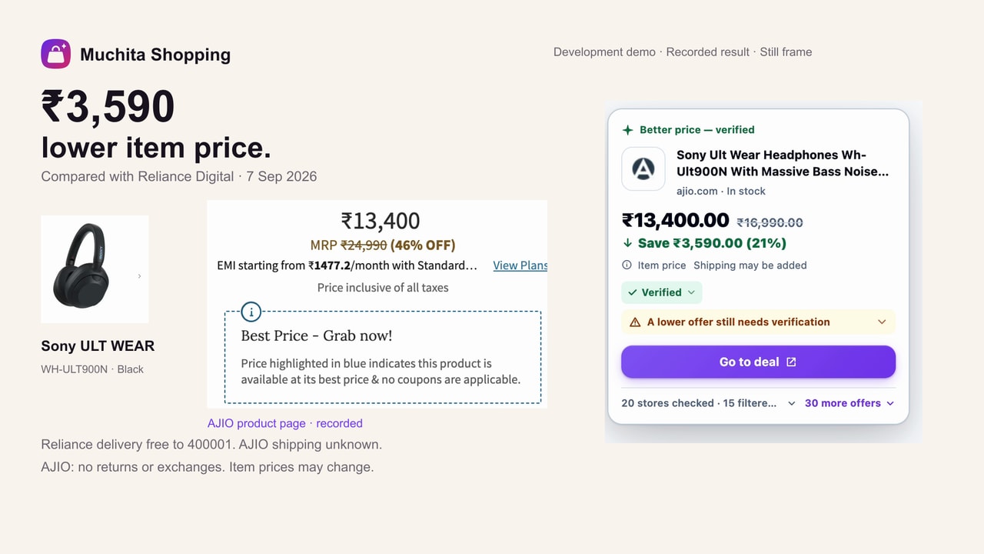The height and width of the screenshot is (554, 984).
Task: Click the Sony Ult Wear Headphones title
Action: (783, 163)
